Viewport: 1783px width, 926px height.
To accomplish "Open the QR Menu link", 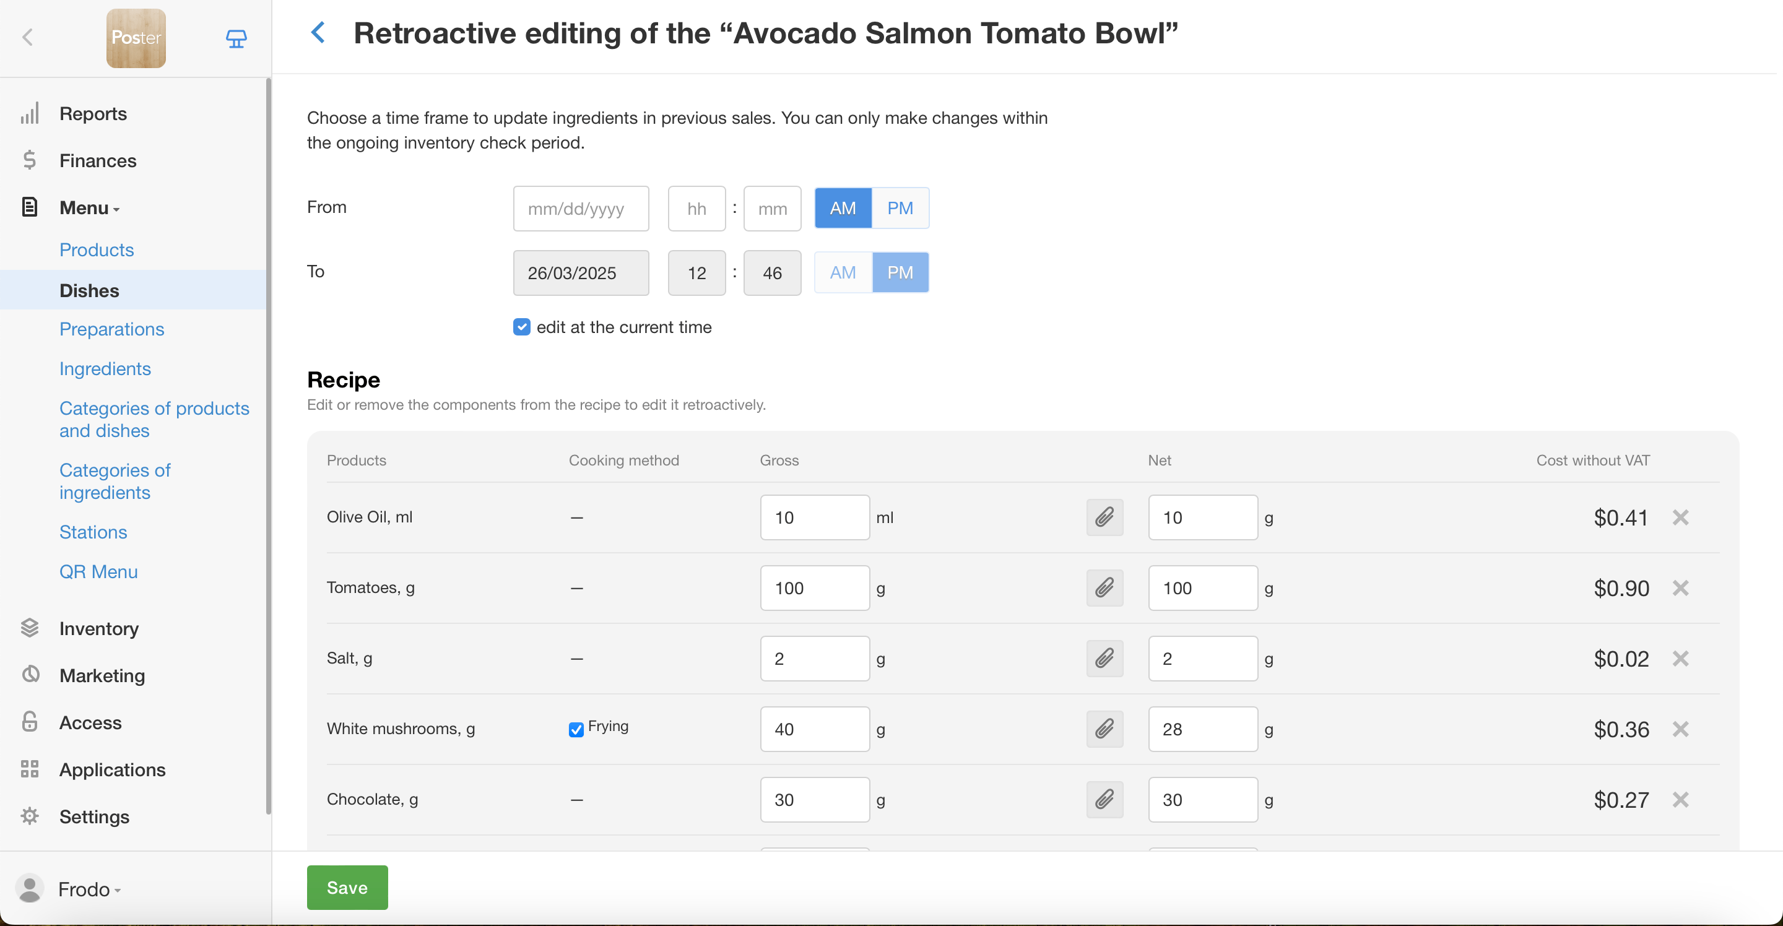I will [x=98, y=571].
